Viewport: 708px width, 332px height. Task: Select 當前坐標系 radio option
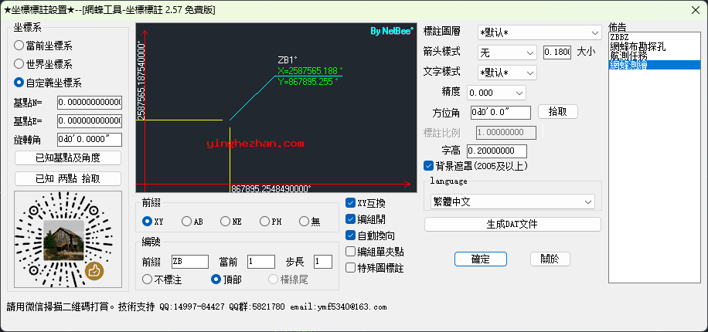pyautogui.click(x=43, y=46)
